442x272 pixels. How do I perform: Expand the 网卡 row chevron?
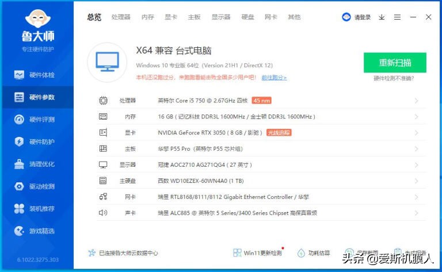point(416,197)
